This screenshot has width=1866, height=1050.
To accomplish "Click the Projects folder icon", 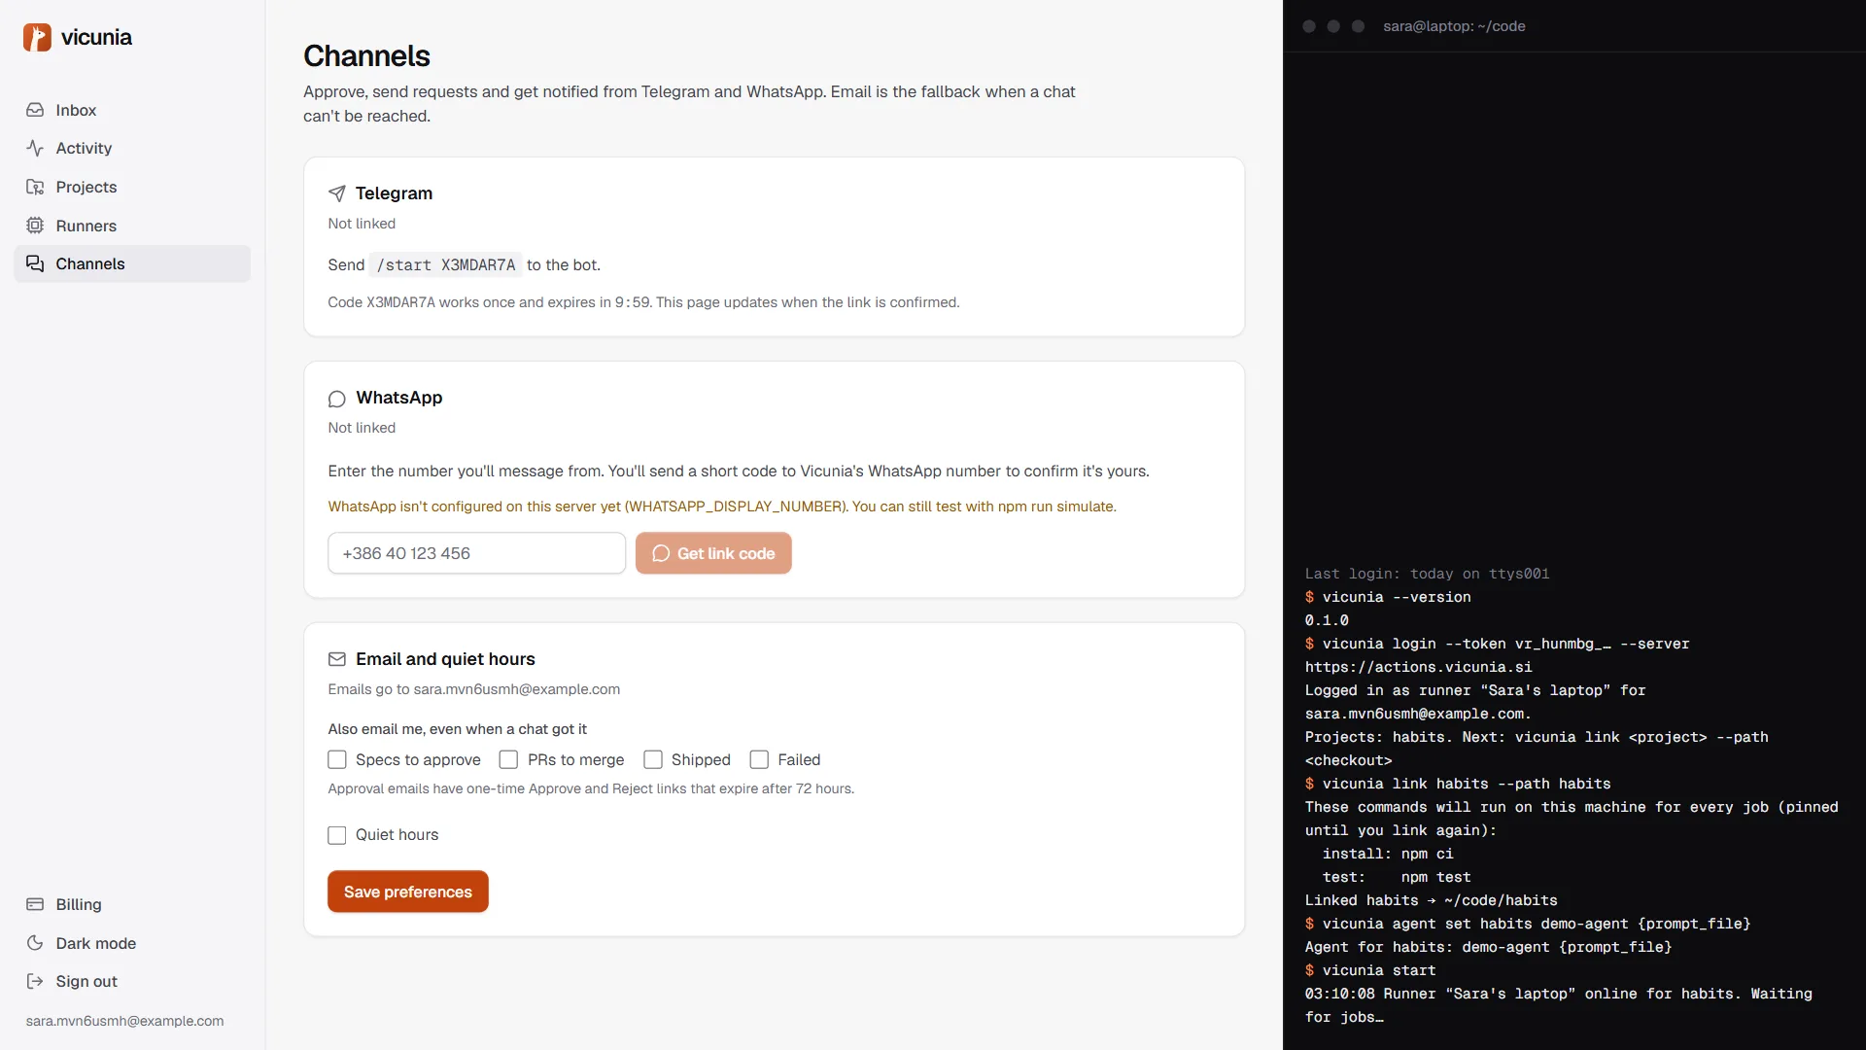I will pyautogui.click(x=35, y=187).
